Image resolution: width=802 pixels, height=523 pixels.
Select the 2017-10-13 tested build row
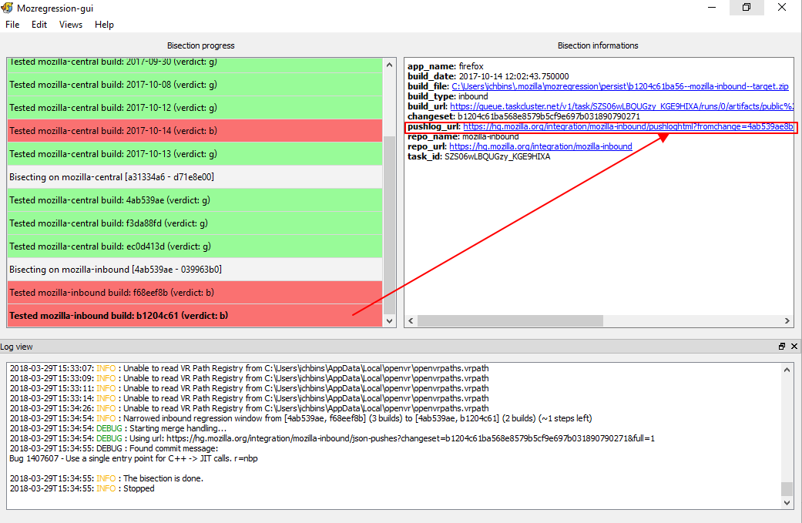pyautogui.click(x=195, y=154)
